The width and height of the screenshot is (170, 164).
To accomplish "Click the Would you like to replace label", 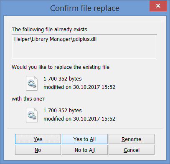I will point(61,67).
